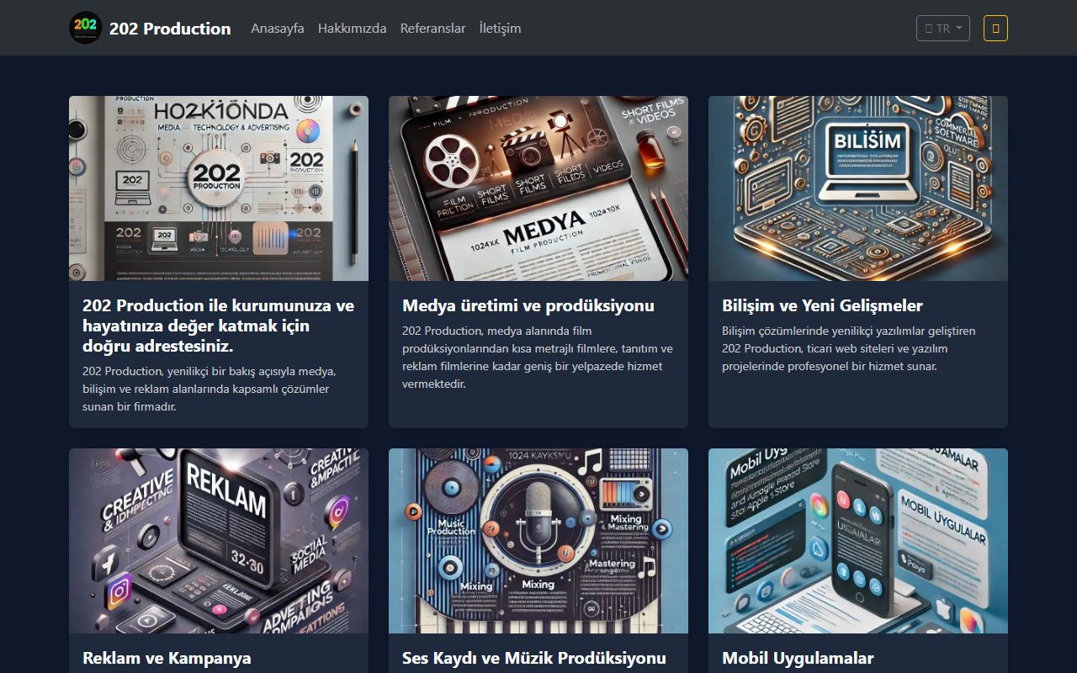Open the Mobil Uygulamalar phone image
Screen dimensions: 1077x673
click(858, 541)
